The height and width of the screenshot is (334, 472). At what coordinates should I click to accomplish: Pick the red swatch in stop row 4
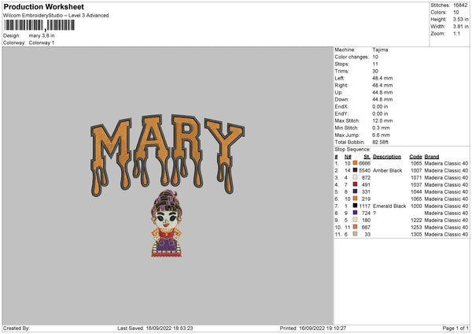click(355, 184)
